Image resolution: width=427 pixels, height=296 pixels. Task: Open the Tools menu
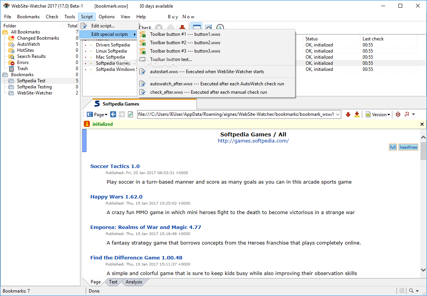69,17
